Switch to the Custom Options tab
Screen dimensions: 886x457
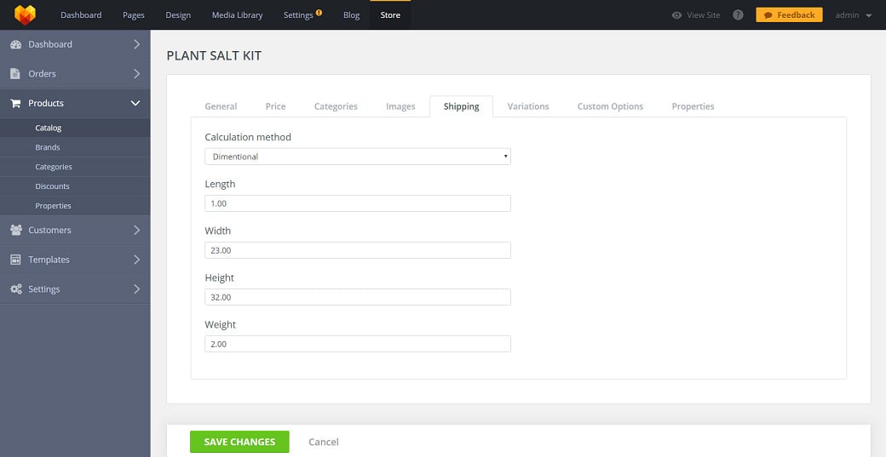(x=610, y=106)
